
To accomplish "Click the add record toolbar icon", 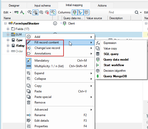I will point(16,12).
